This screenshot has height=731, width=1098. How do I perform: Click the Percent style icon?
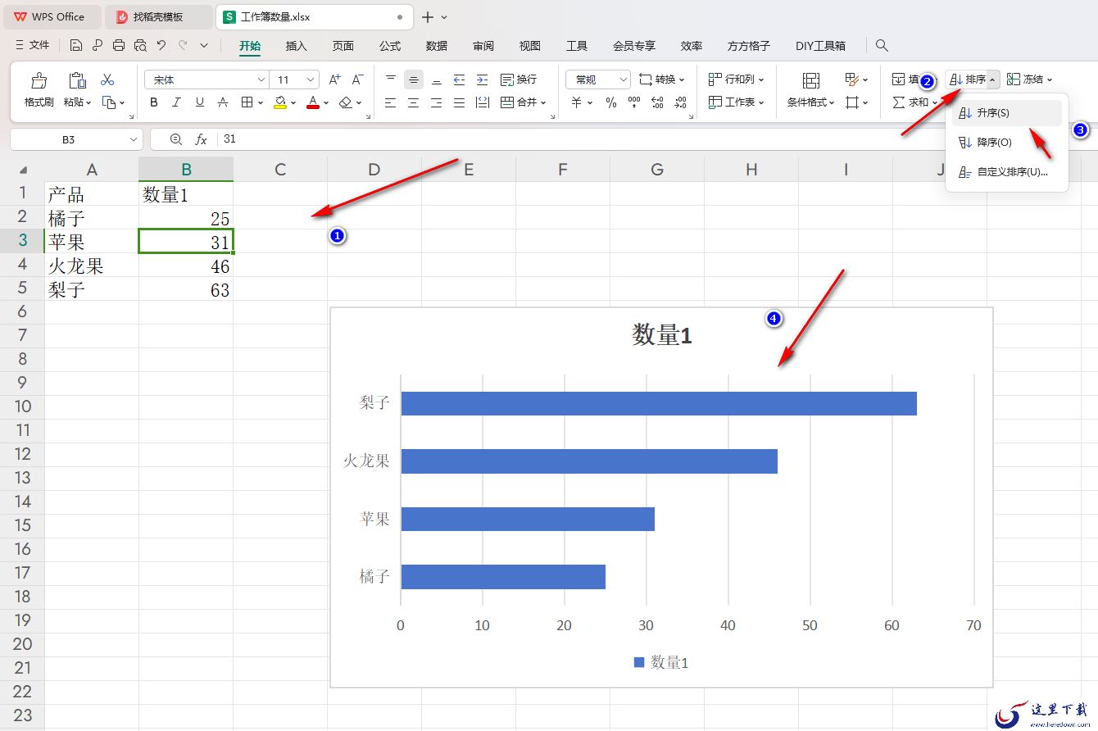610,102
